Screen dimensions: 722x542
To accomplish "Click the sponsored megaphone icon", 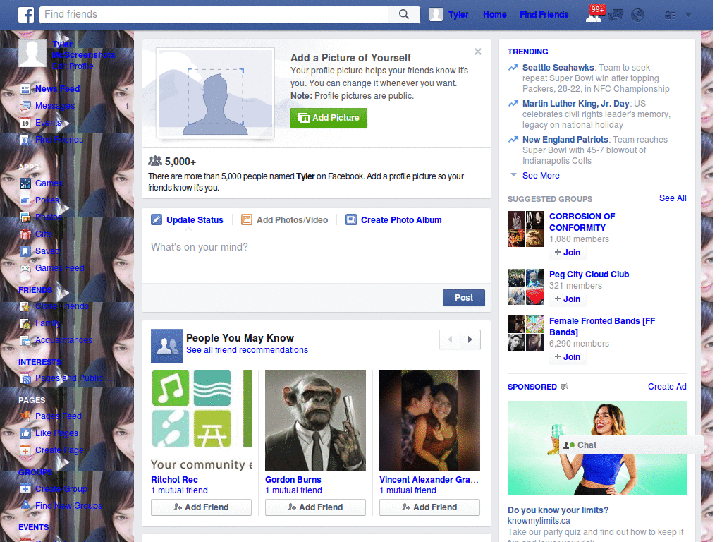I will pos(565,386).
